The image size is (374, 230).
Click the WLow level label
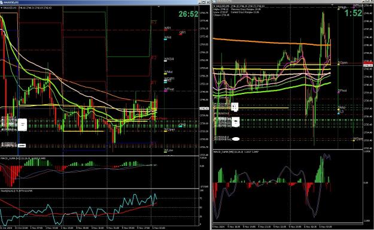pyautogui.click(x=168, y=150)
